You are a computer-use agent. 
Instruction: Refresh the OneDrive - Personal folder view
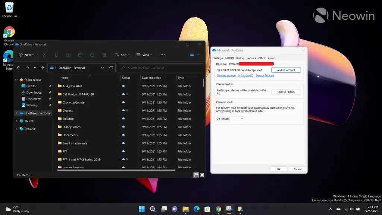(111, 68)
